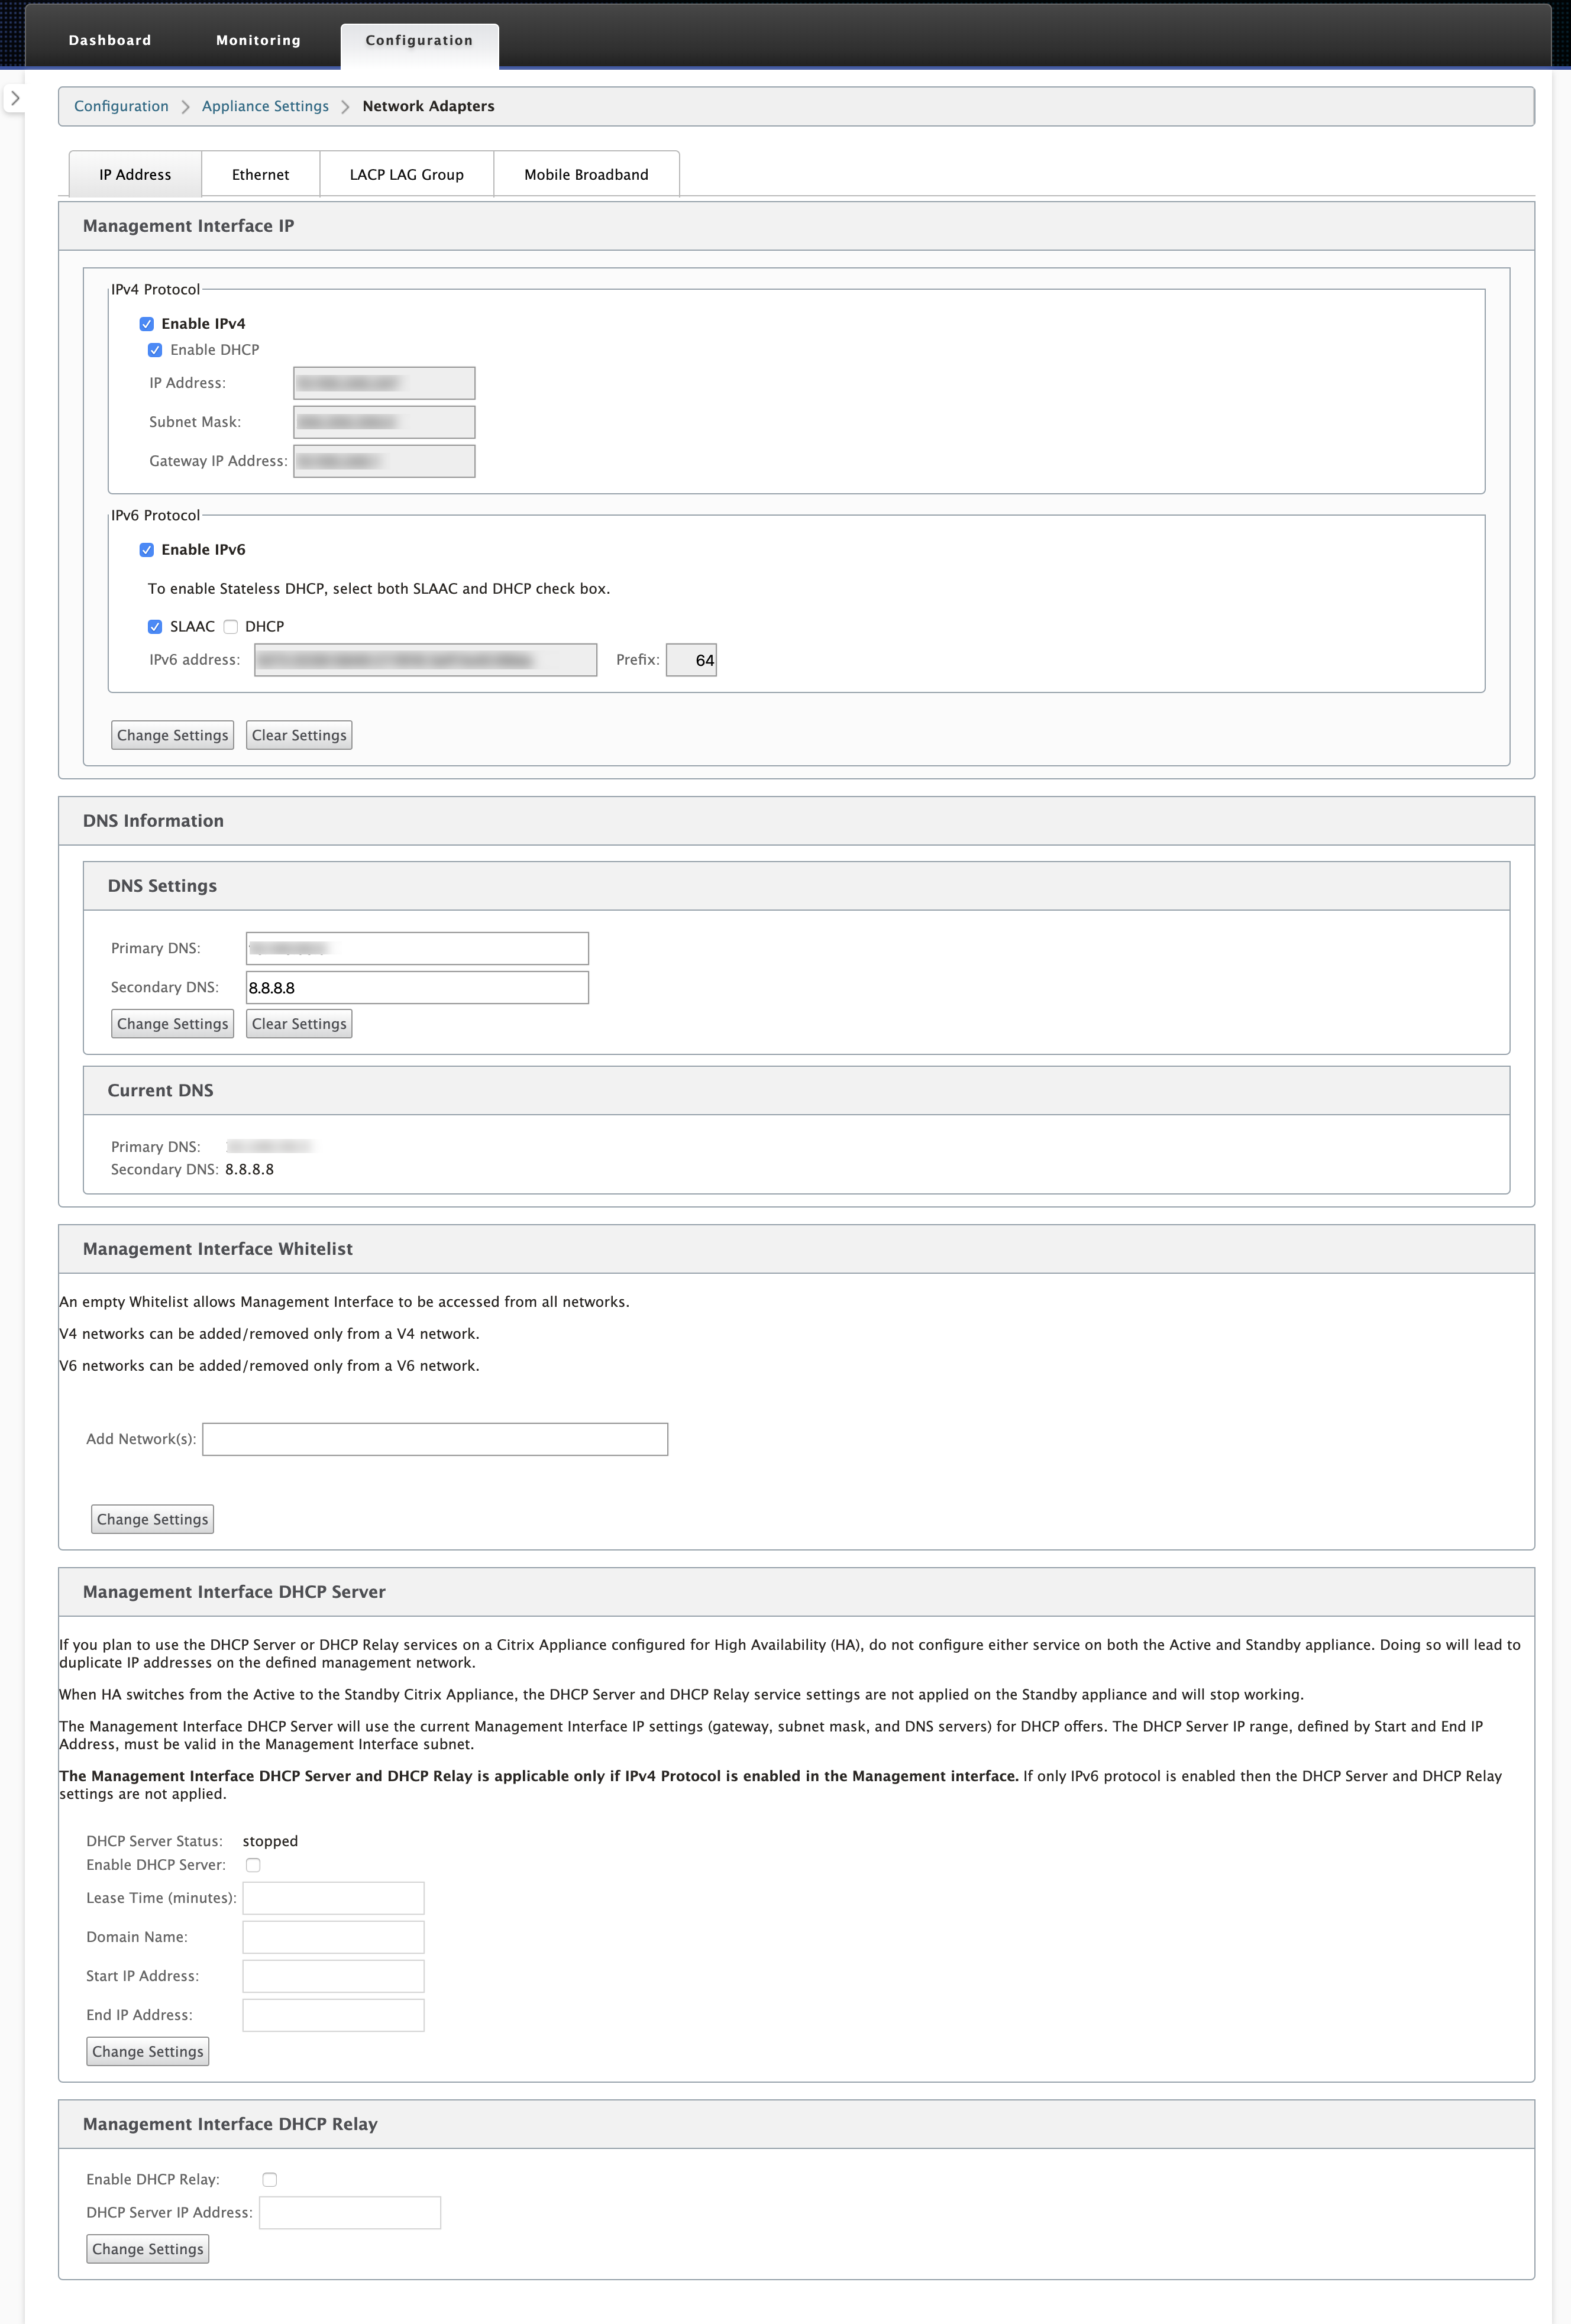Toggle the Enable IPv4 checkbox
1571x2324 pixels.
(x=147, y=324)
